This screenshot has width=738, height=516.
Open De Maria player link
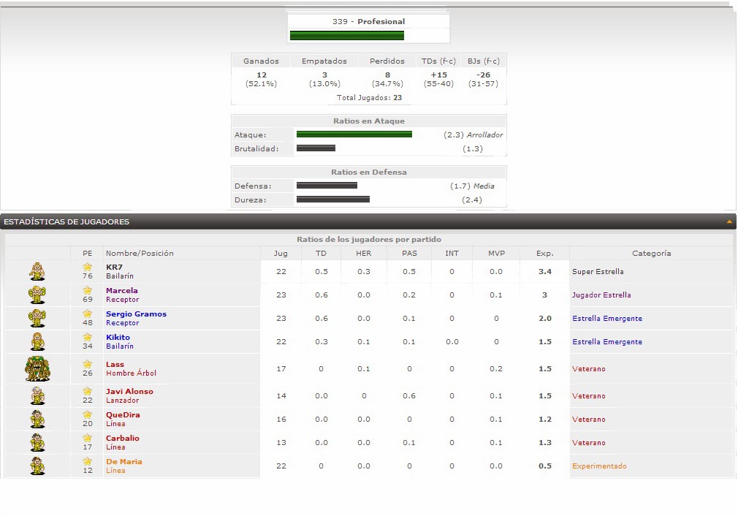(x=123, y=461)
